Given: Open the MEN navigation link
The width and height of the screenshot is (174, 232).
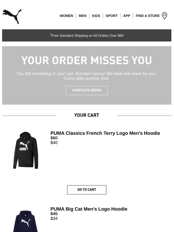Looking at the screenshot, I should (x=82, y=16).
